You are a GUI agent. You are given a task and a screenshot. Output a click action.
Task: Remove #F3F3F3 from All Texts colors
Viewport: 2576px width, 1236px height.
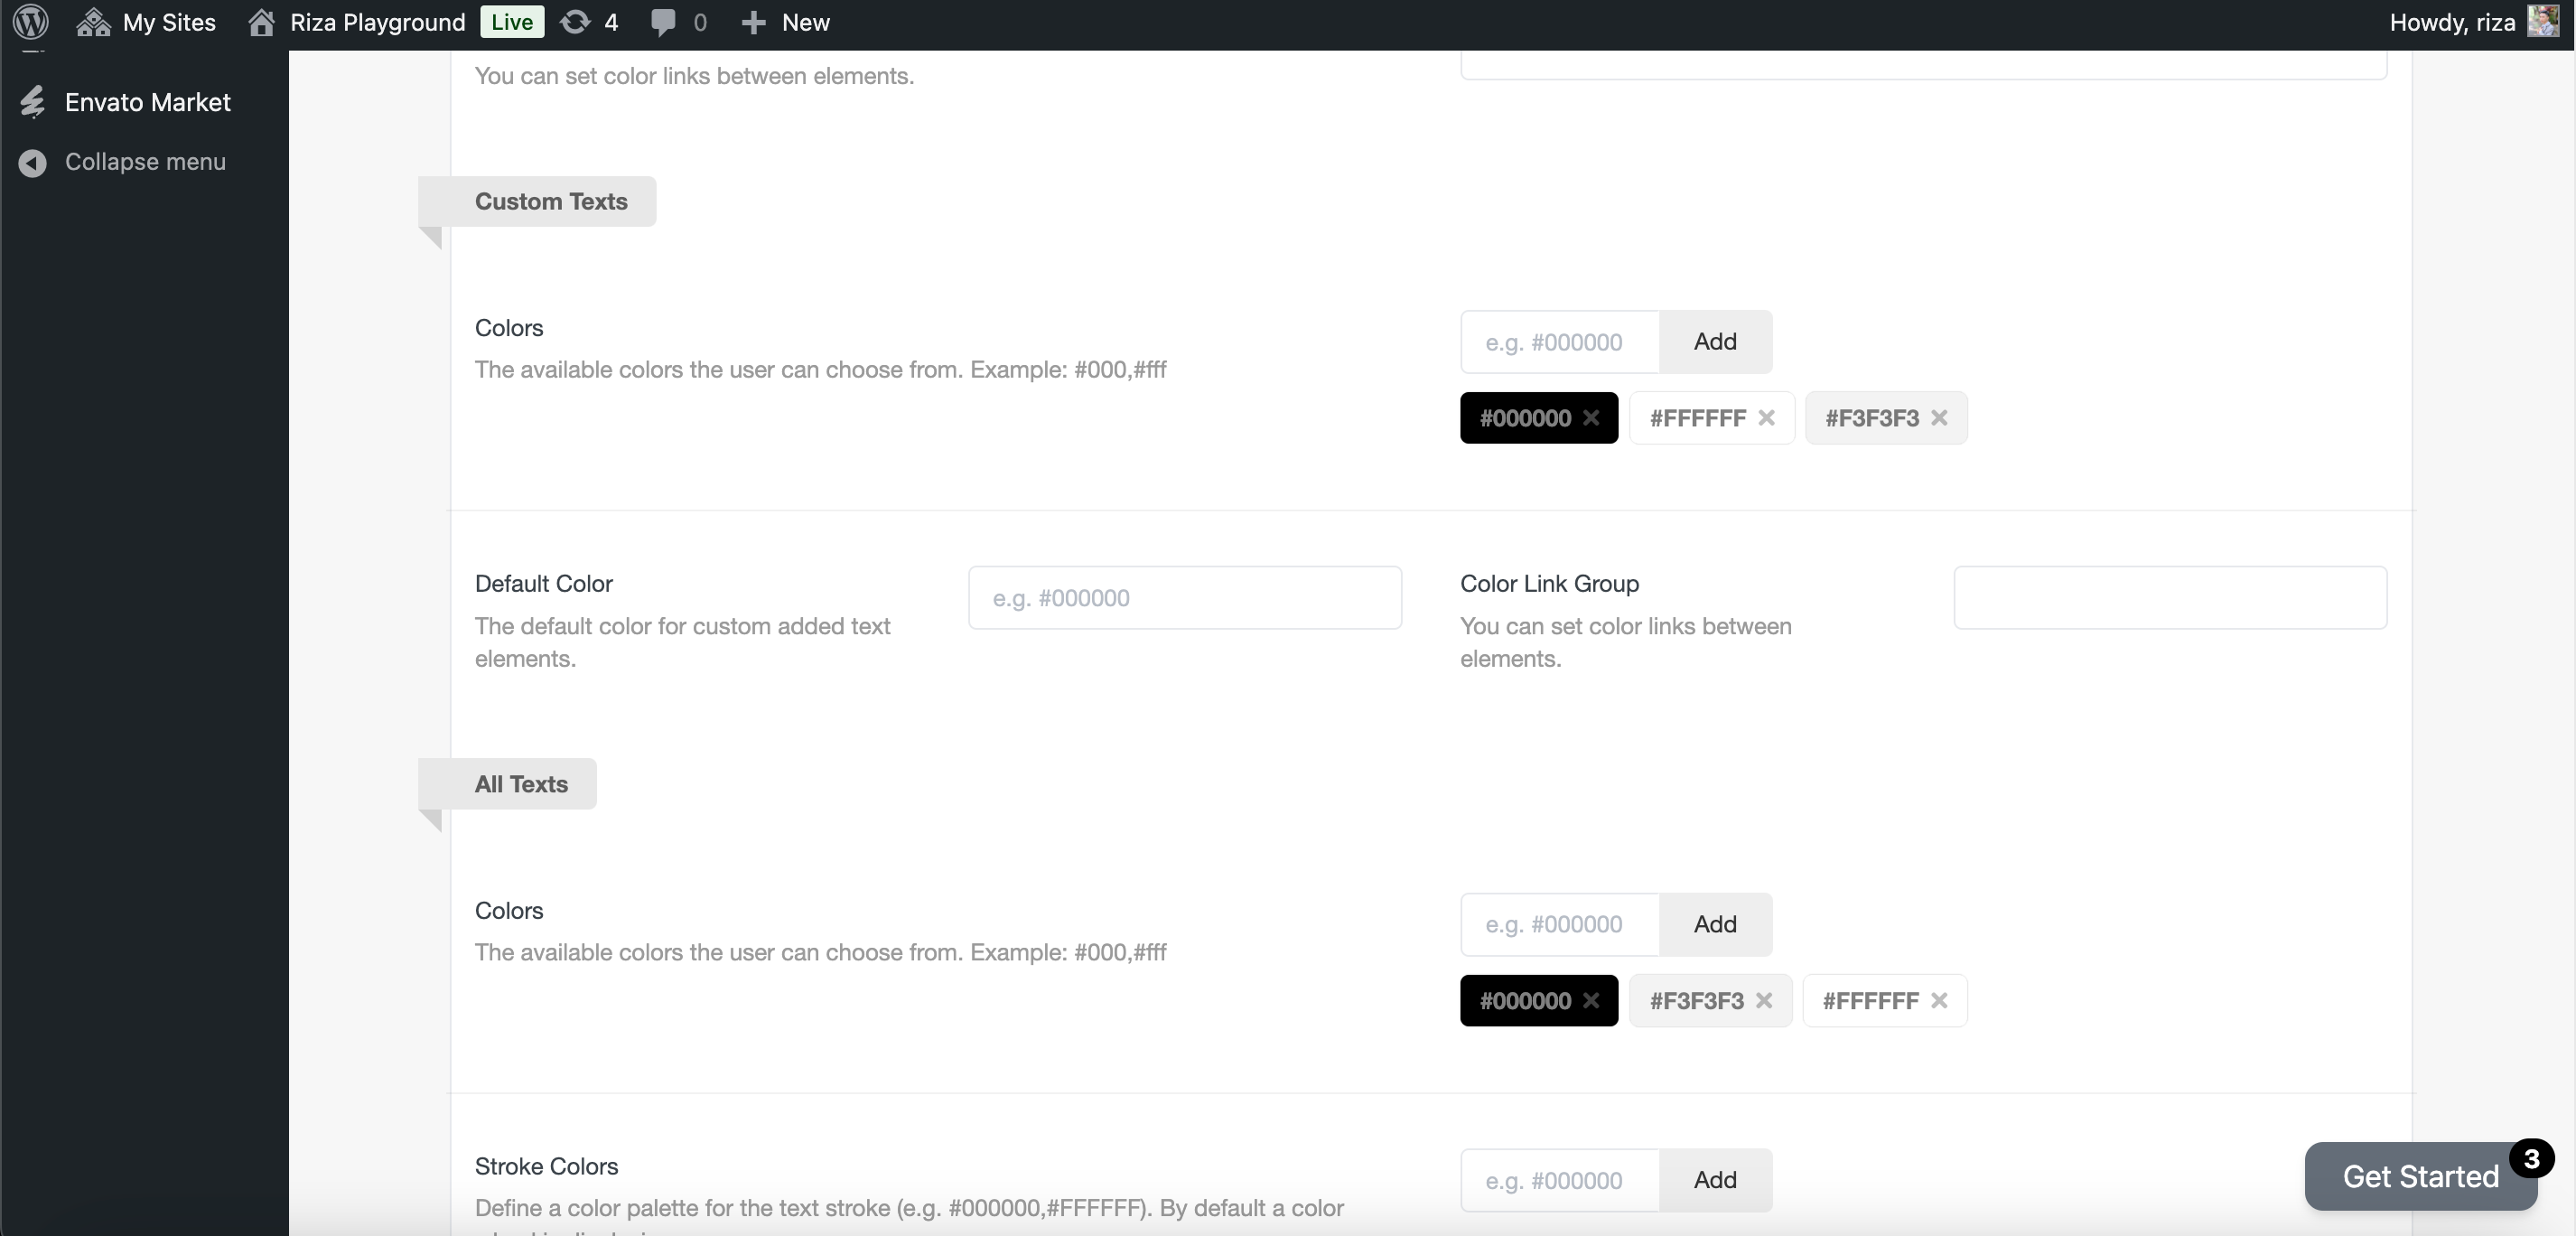point(1764,1001)
